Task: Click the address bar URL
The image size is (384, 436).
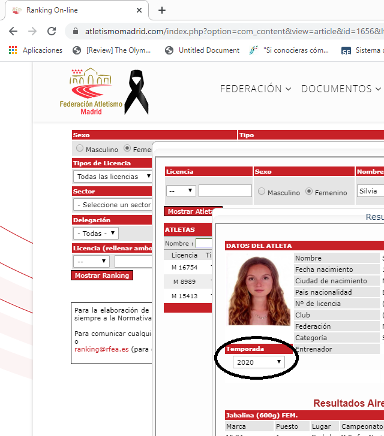Action: pos(234,31)
